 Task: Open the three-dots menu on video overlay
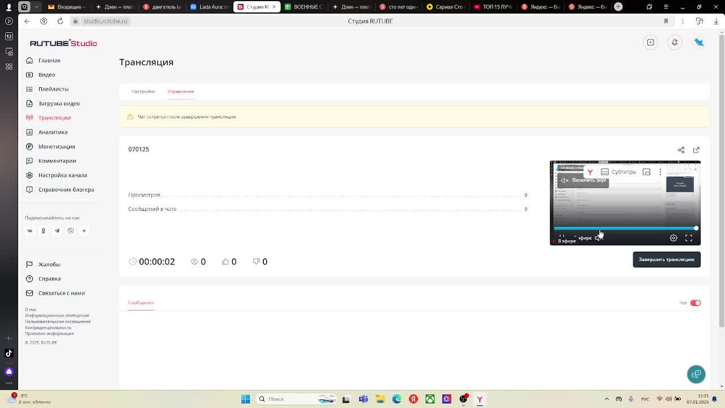pyautogui.click(x=660, y=172)
